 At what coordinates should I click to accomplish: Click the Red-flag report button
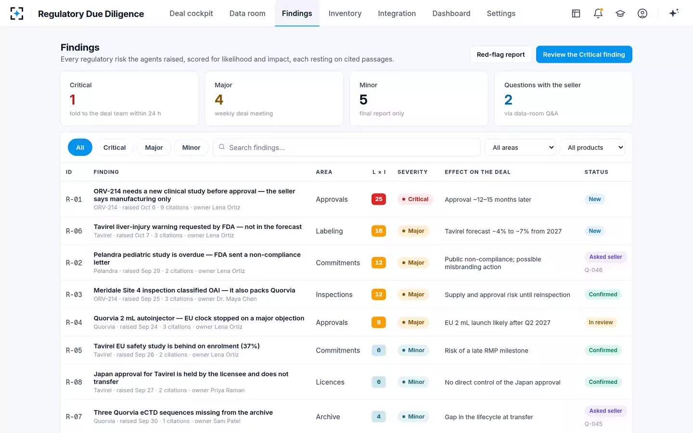coord(500,54)
